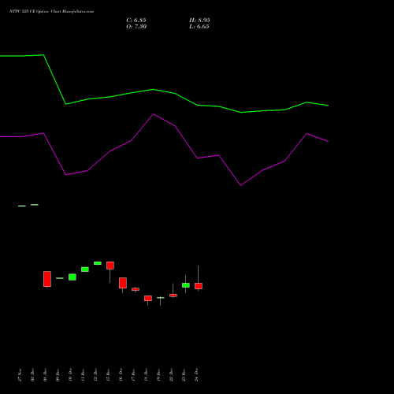Select the close value C: 6.85
This screenshot has width=394, height=394.
point(136,20)
